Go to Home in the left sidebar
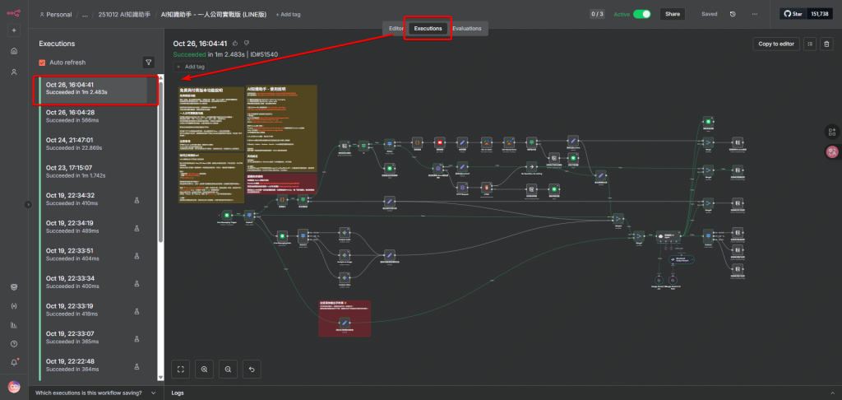Image resolution: width=842 pixels, height=400 pixels. pos(14,51)
